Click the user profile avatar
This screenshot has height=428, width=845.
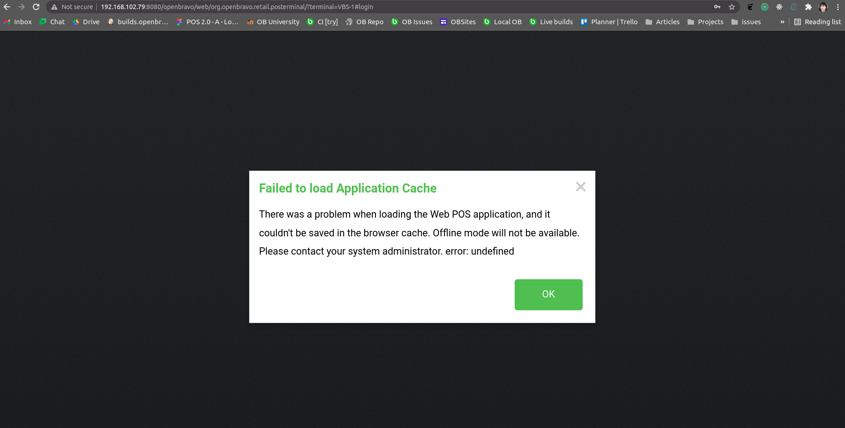click(x=823, y=7)
